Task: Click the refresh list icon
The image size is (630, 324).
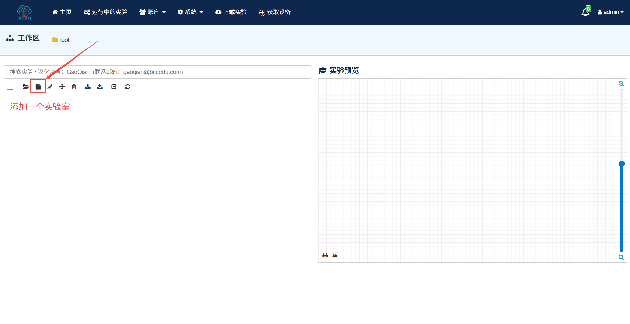Action: [x=128, y=86]
